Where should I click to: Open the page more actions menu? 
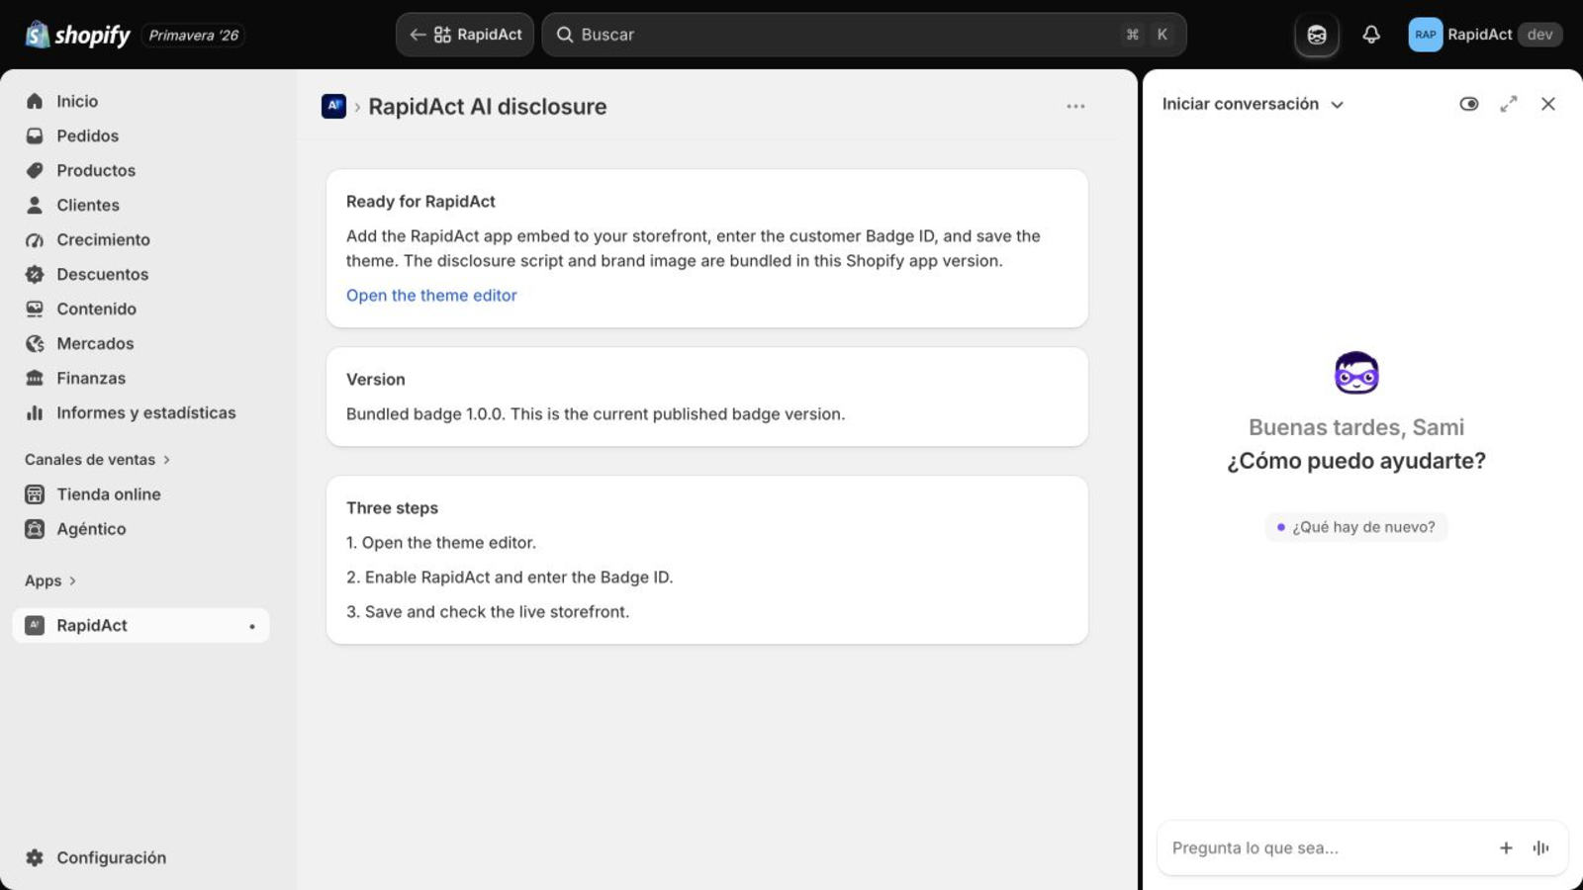[x=1075, y=106]
